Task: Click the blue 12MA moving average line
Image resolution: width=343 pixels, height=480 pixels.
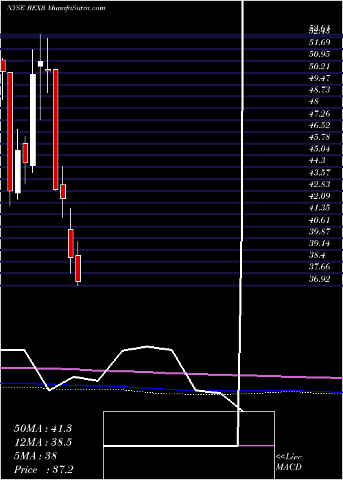Action: coord(171,389)
